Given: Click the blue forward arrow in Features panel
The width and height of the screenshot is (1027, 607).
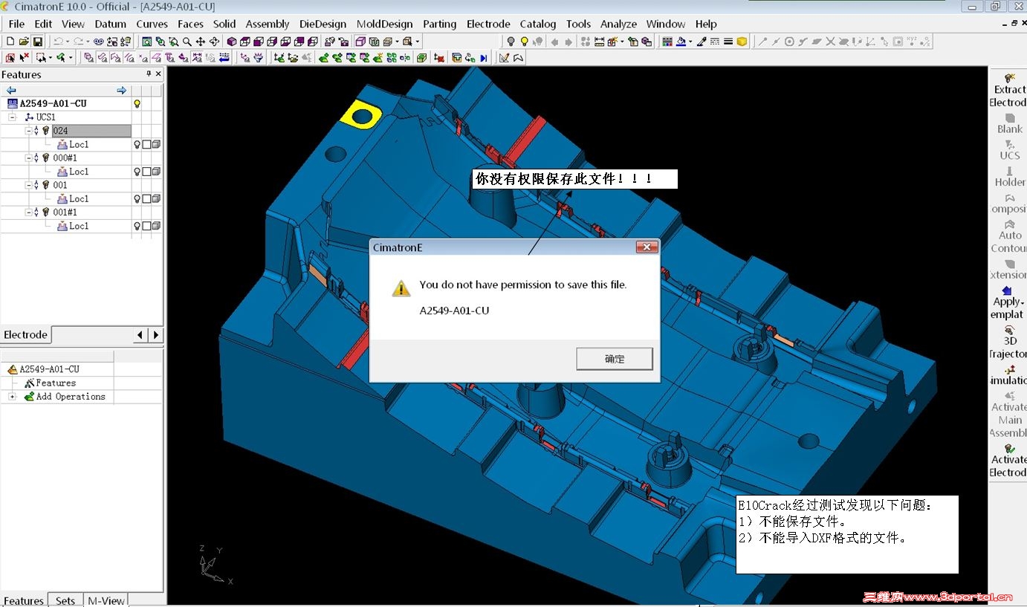Looking at the screenshot, I should point(122,91).
